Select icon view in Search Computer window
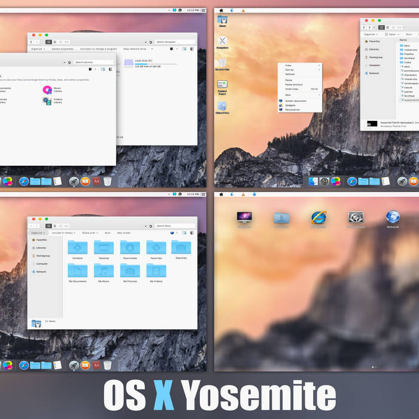The height and width of the screenshot is (419, 419). [x=48, y=42]
